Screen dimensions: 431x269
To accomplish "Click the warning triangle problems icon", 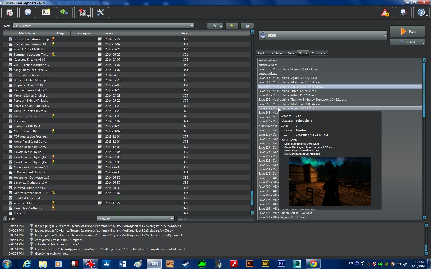I will pos(385,13).
